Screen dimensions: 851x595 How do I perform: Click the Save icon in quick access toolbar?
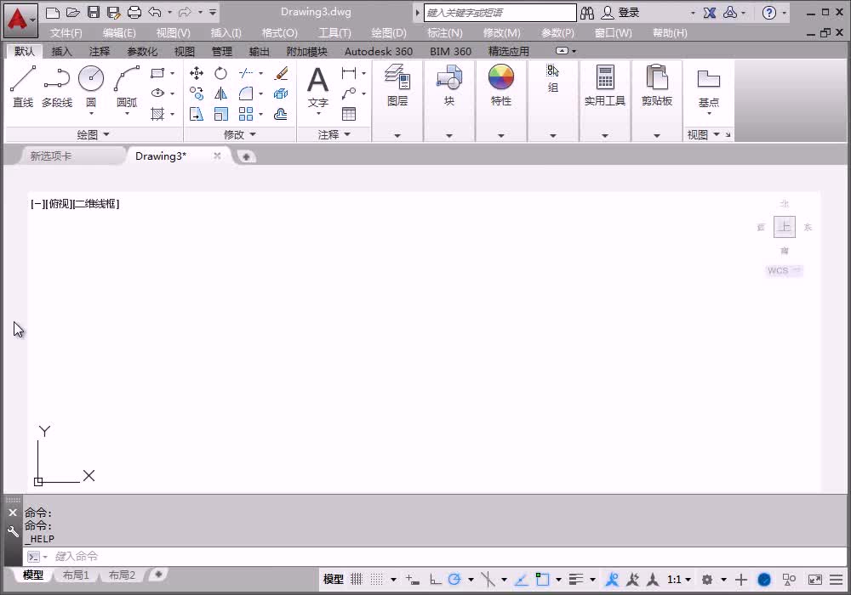[94, 13]
